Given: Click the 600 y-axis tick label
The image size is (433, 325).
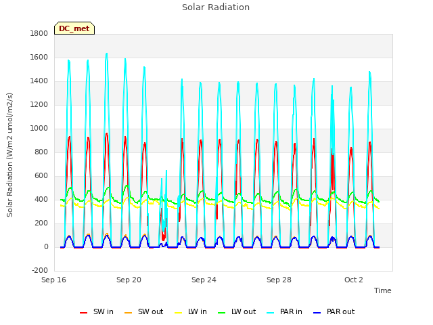Looking at the screenshot, I should pos(41,176).
